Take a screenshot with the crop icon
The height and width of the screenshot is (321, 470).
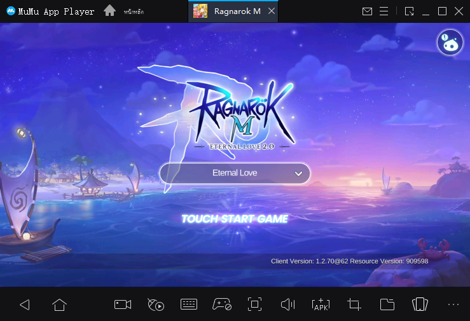click(x=354, y=304)
